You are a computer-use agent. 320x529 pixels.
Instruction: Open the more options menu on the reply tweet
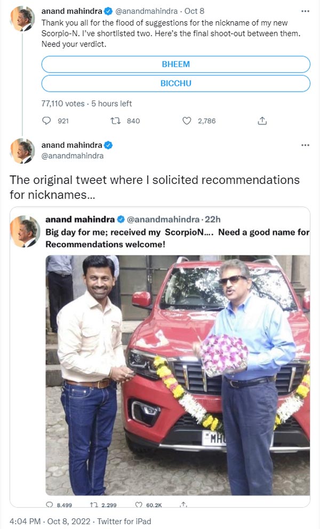(305, 144)
